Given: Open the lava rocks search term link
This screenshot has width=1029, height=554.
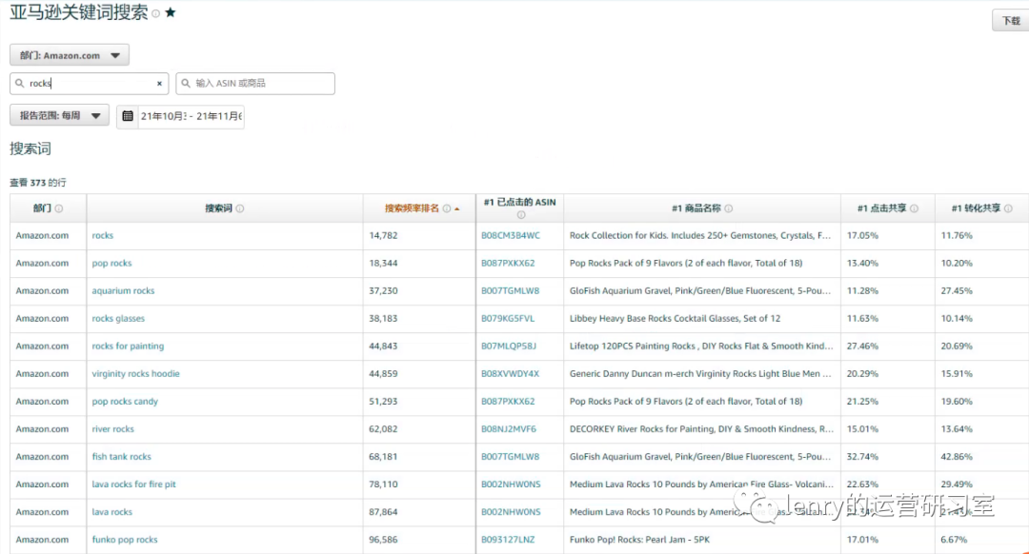Looking at the screenshot, I should (112, 511).
